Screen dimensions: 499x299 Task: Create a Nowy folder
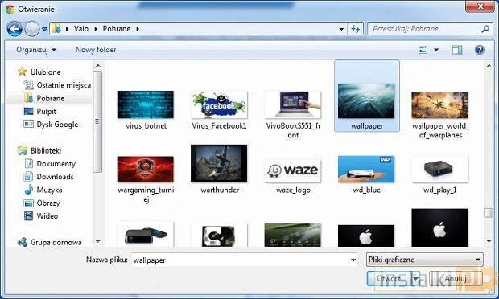pyautogui.click(x=96, y=50)
